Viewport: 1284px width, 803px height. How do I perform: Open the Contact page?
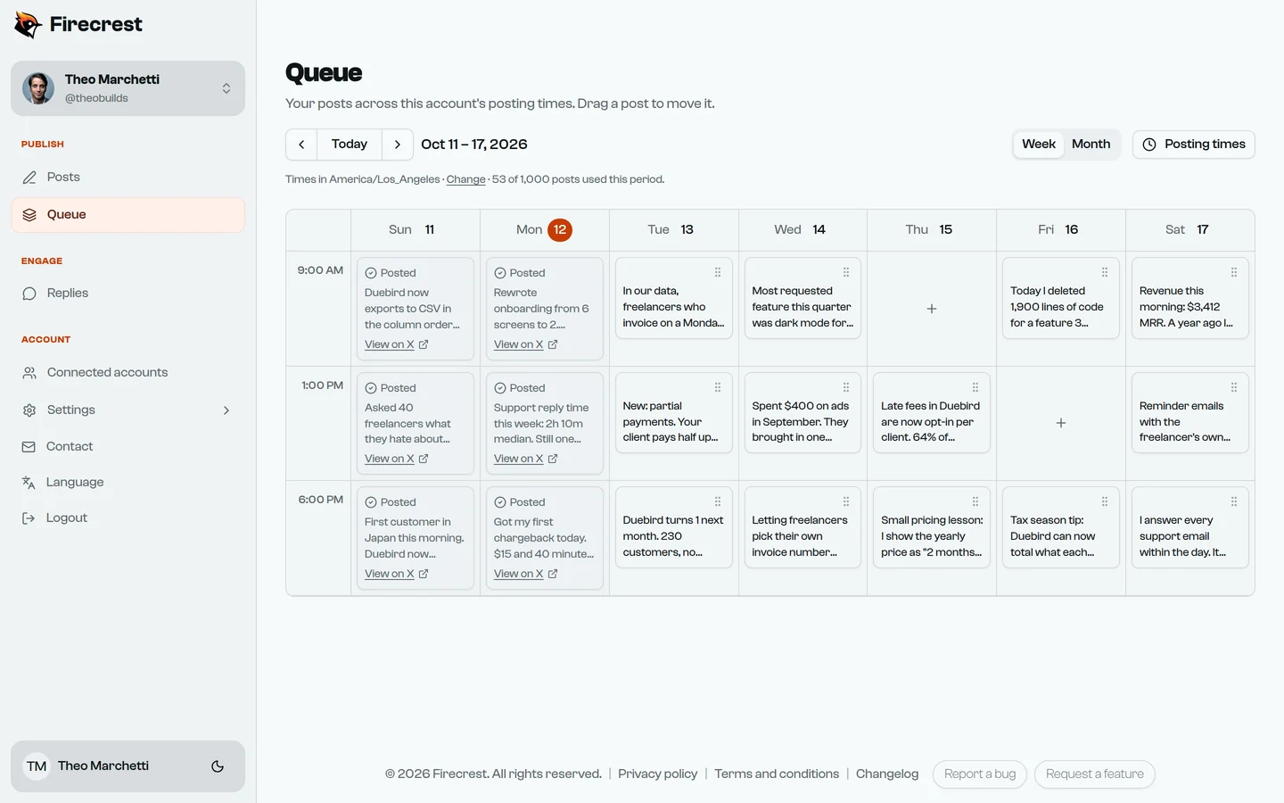[x=128, y=446]
